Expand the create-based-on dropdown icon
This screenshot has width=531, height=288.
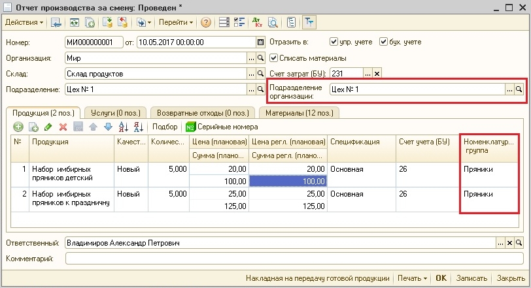(144, 22)
